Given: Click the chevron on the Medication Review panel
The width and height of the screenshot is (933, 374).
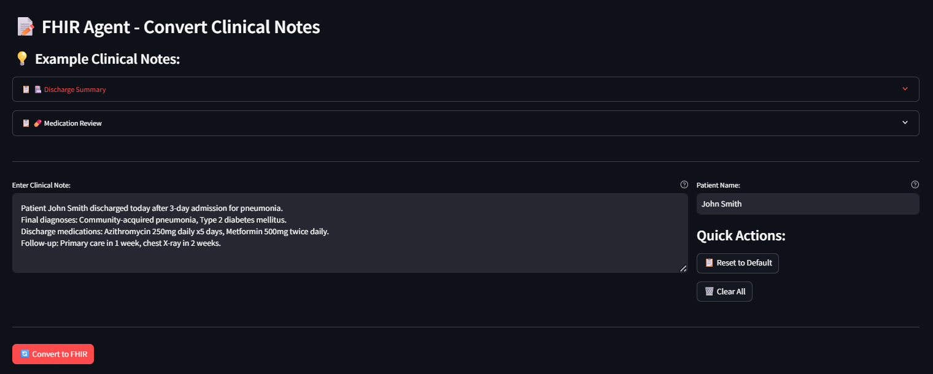Looking at the screenshot, I should click(x=905, y=123).
